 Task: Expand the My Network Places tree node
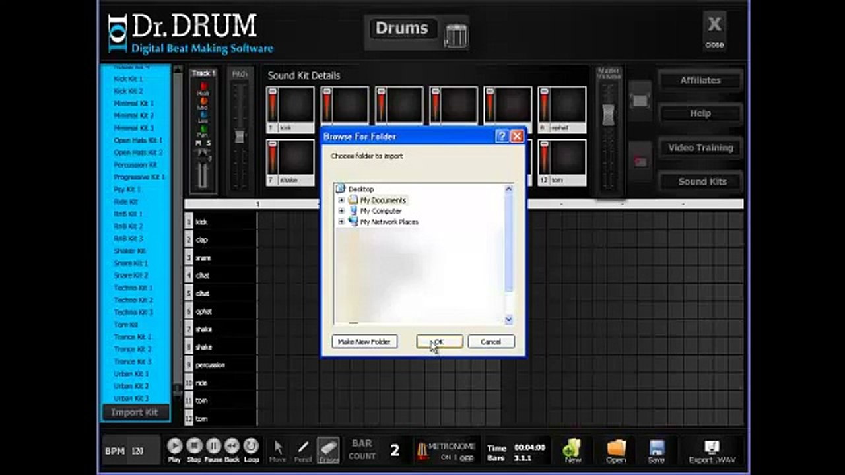coord(341,222)
